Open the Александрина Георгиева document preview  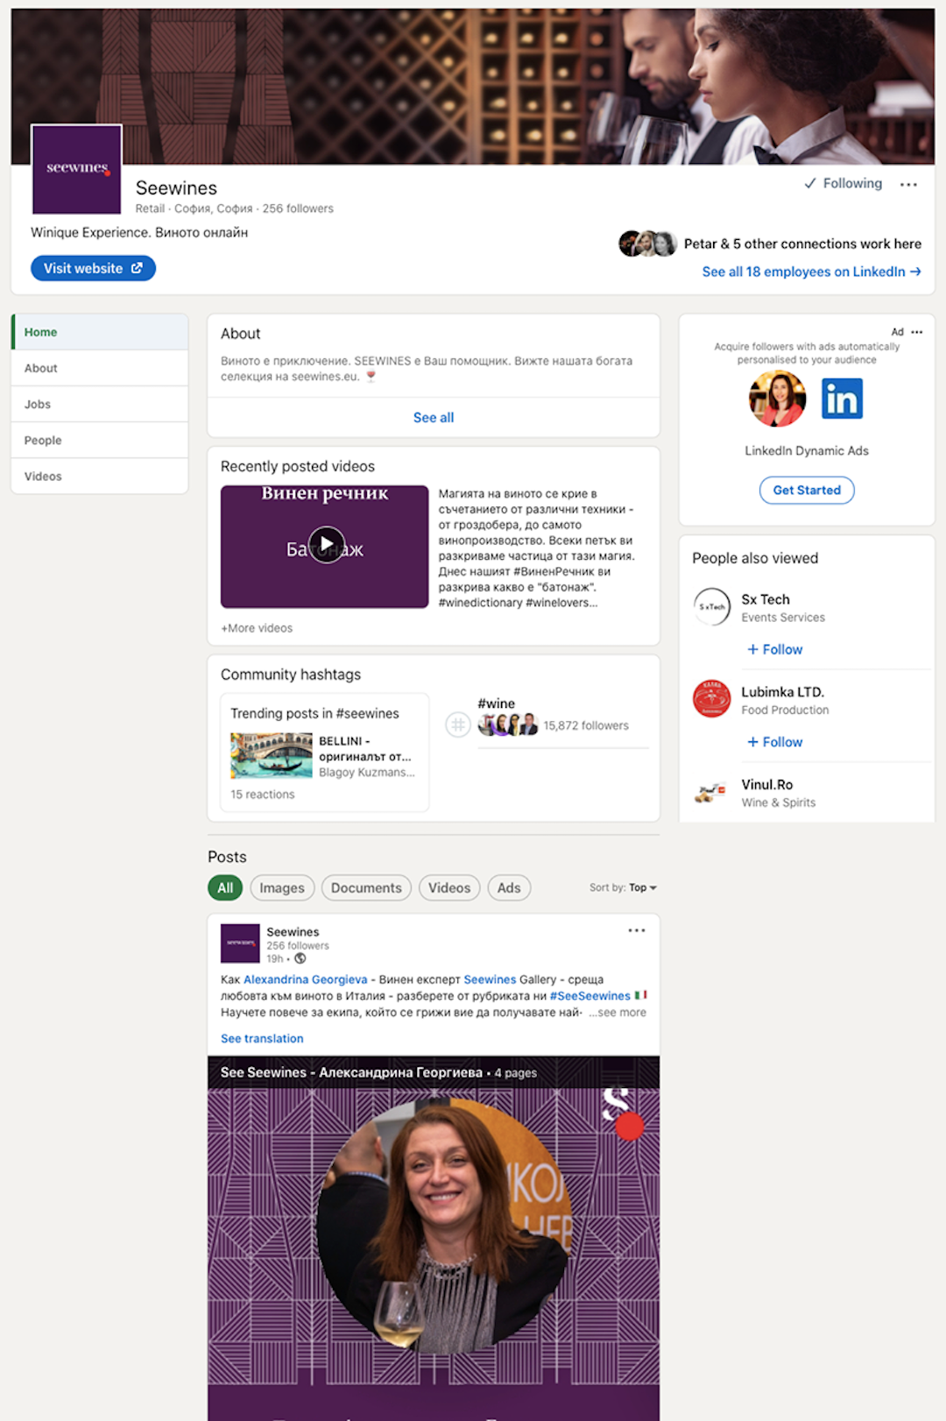pos(434,1239)
